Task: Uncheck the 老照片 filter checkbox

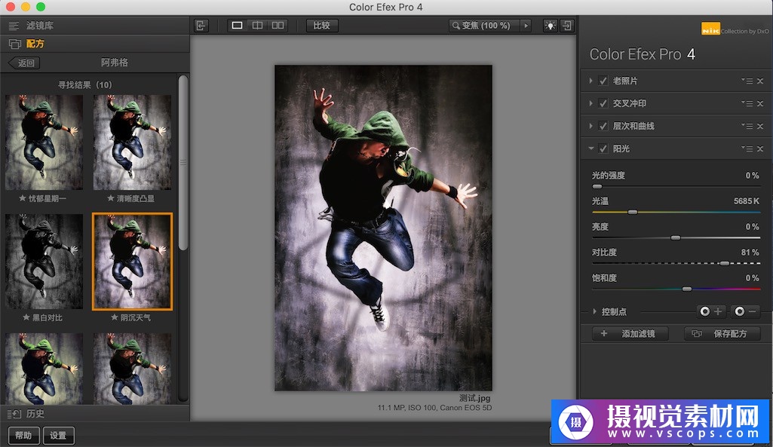Action: coord(603,81)
